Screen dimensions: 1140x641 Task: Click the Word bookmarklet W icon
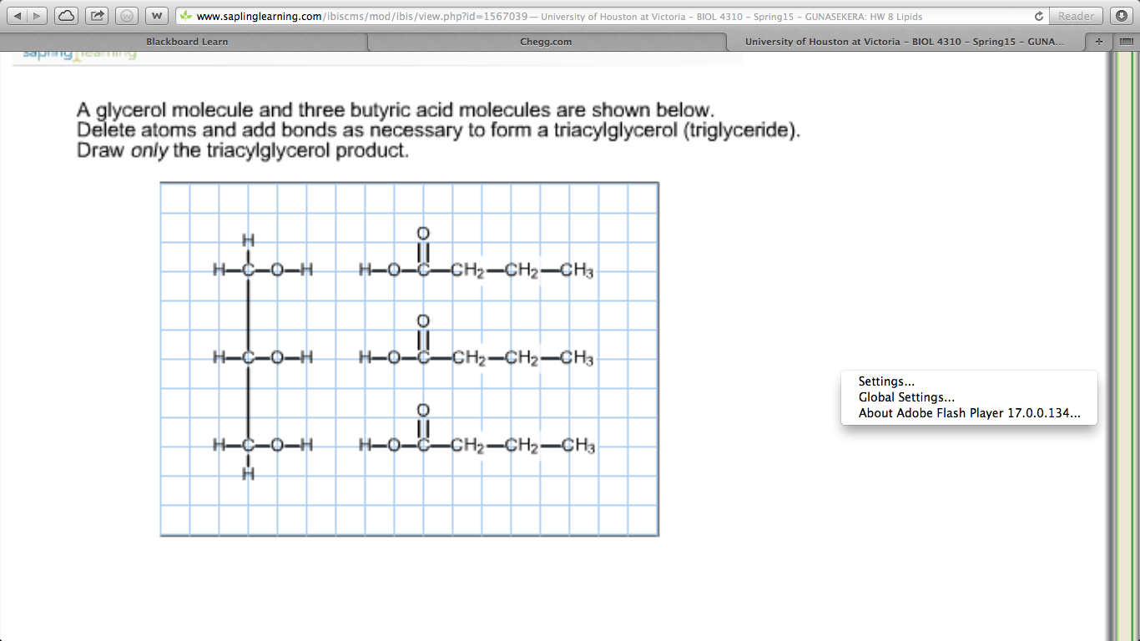pos(156,14)
